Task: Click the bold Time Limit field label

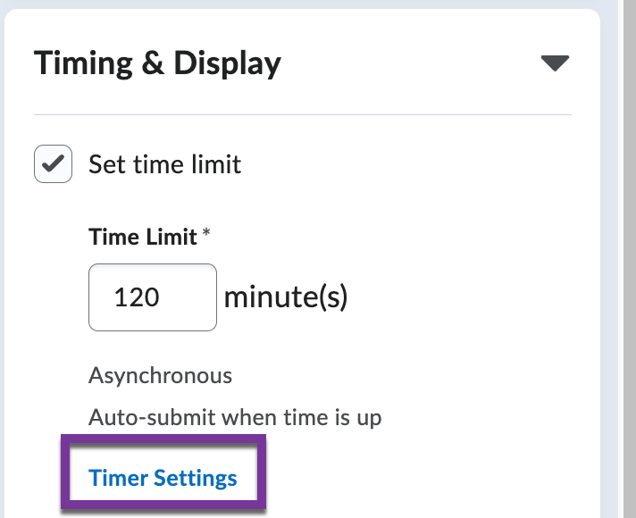Action: (x=143, y=237)
